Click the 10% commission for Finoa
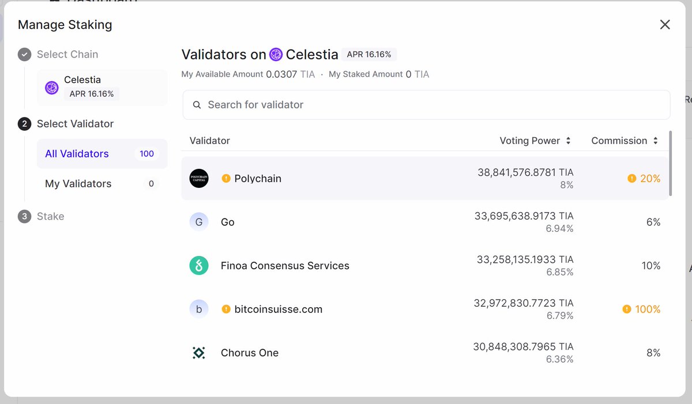 tap(651, 266)
